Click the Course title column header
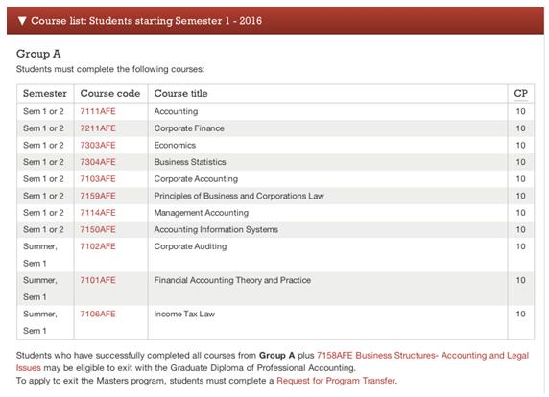The image size is (549, 397). (180, 93)
